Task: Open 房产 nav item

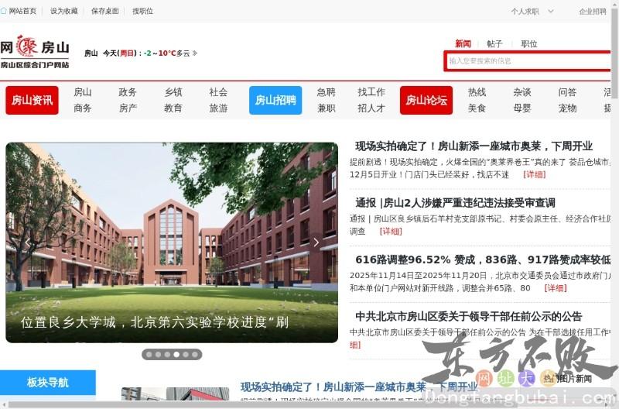Action: tap(128, 108)
